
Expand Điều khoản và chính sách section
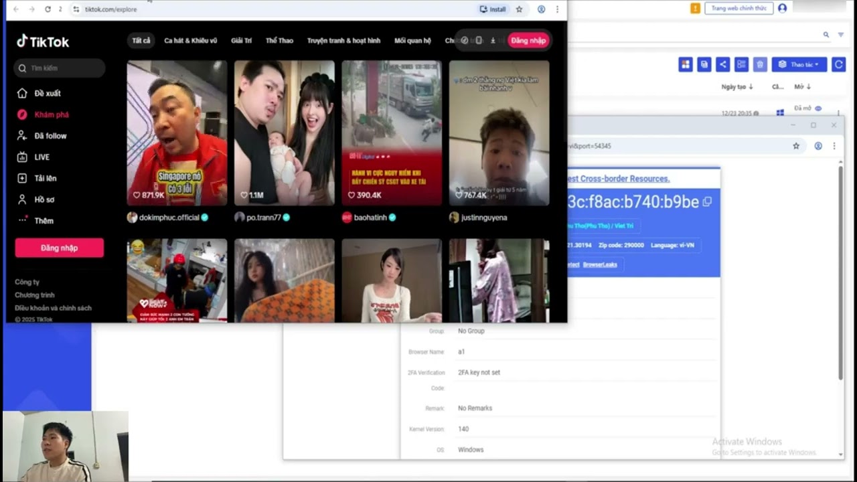pyautogui.click(x=53, y=308)
